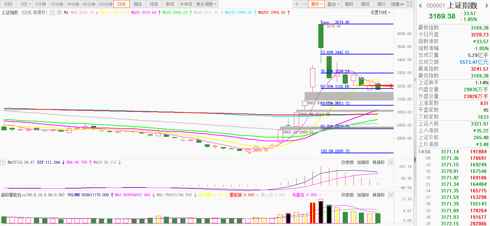Click the 画线 drawing button
490x226 pixels.
(365, 4)
